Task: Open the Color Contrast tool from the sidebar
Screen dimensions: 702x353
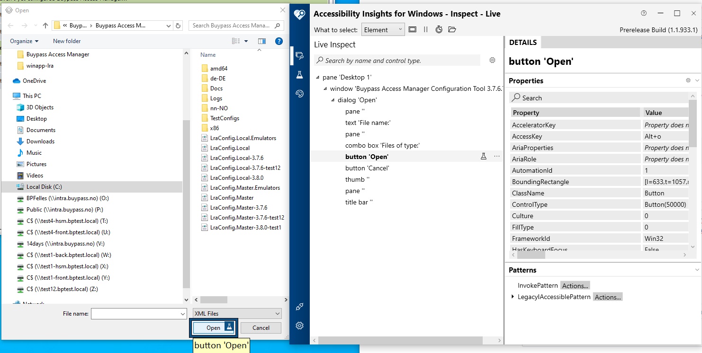Action: point(300,94)
